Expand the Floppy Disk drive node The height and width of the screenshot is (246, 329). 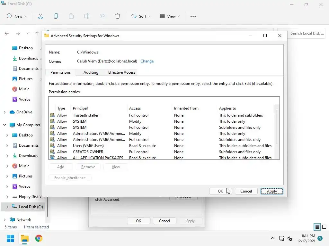click(7, 197)
